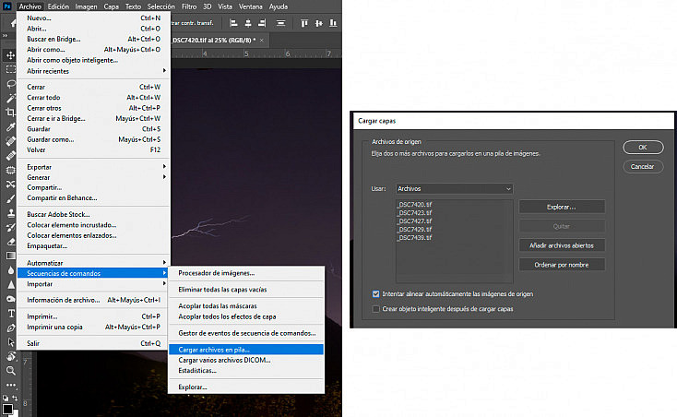Select the Clone Stamp tool

click(10, 213)
